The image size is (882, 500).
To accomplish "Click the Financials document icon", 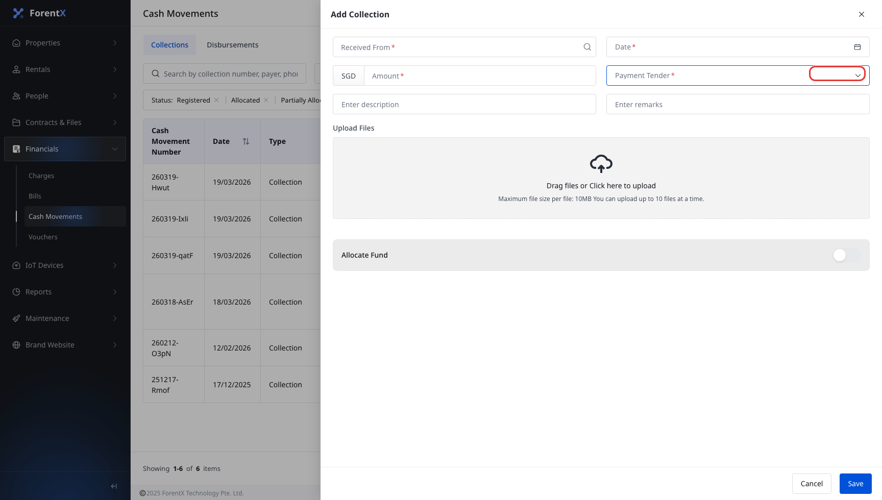I will tap(16, 149).
